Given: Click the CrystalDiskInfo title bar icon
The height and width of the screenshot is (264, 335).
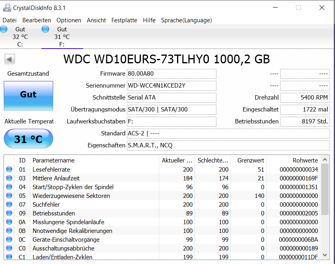Looking at the screenshot, I should [x=7, y=8].
